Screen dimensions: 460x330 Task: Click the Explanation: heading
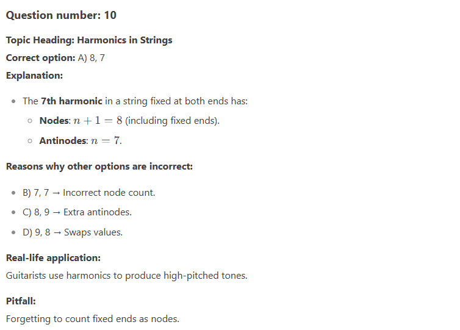pos(34,76)
